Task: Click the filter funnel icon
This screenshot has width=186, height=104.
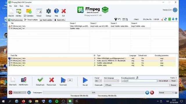Action: tap(116, 19)
